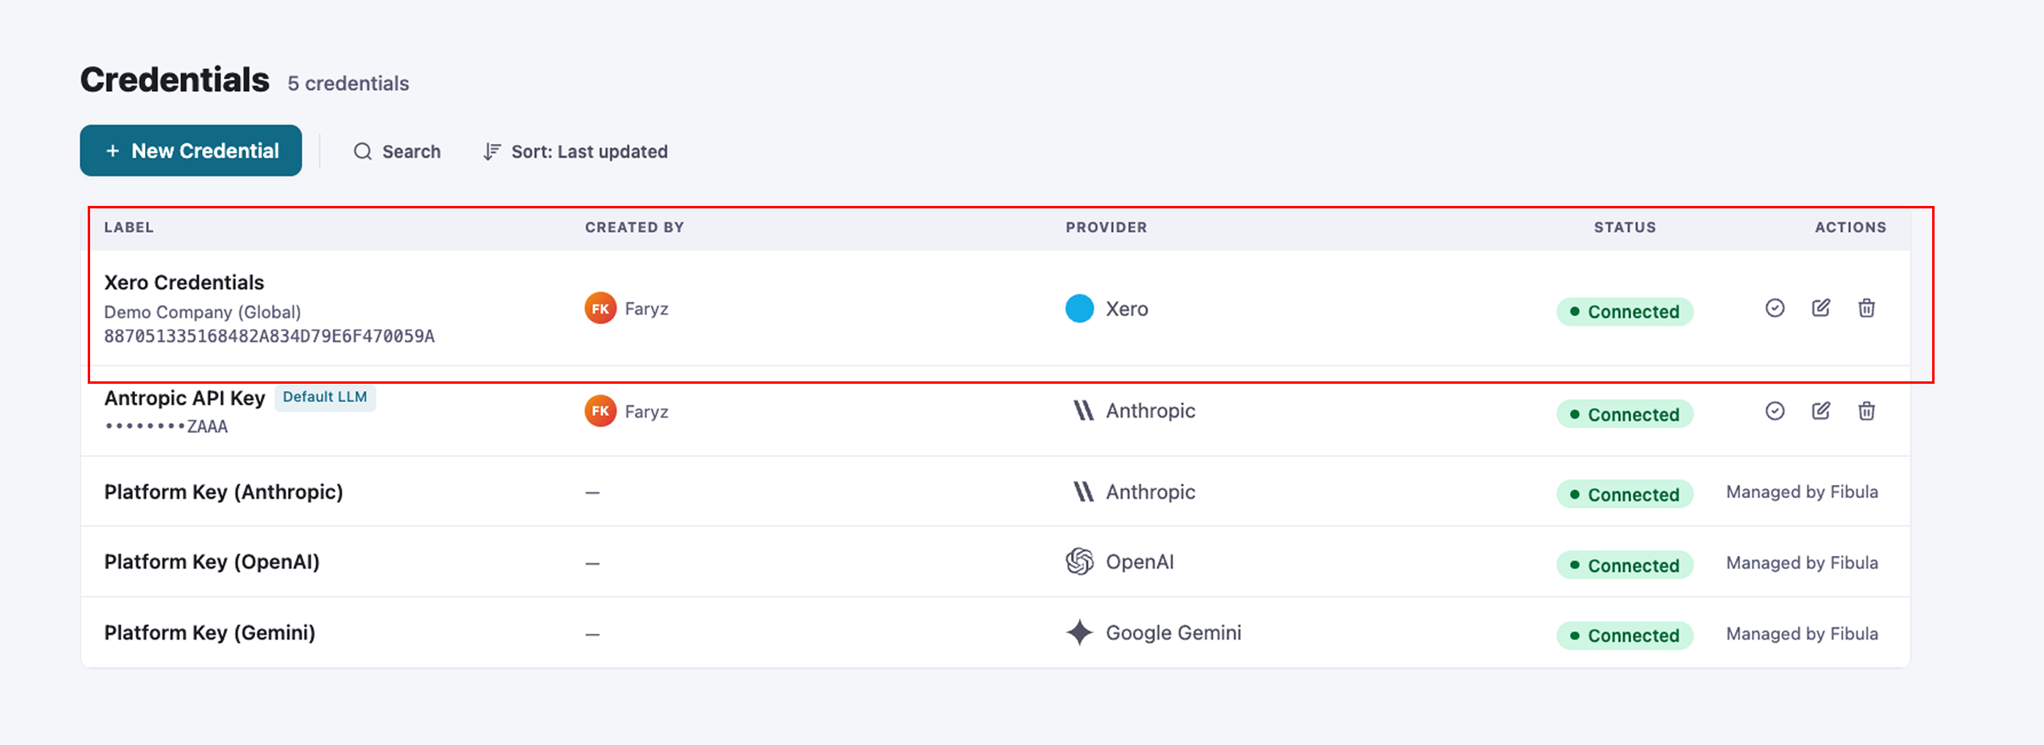Click the magnifier icon beside Search

(363, 151)
